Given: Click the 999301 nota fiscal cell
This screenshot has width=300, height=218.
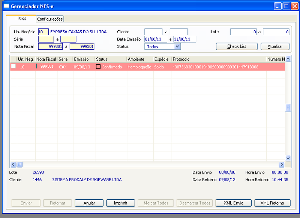Looking at the screenshot, I should [47, 67].
